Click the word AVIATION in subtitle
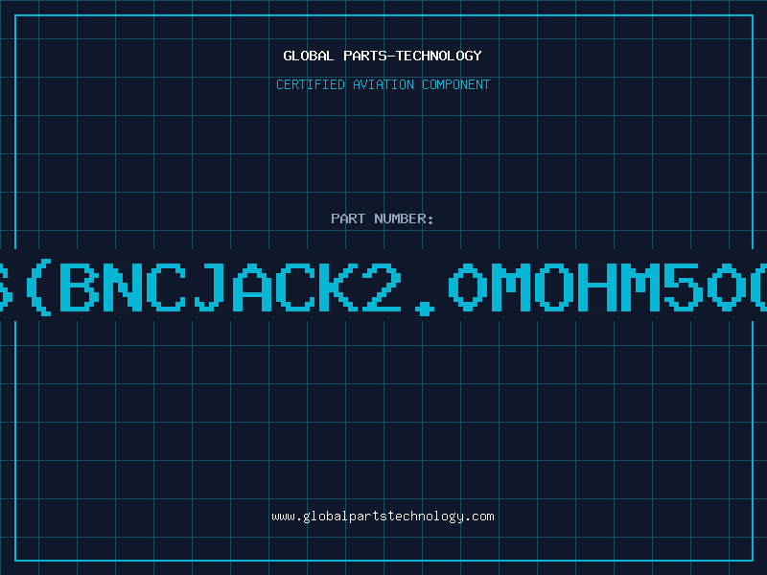 pyautogui.click(x=383, y=84)
